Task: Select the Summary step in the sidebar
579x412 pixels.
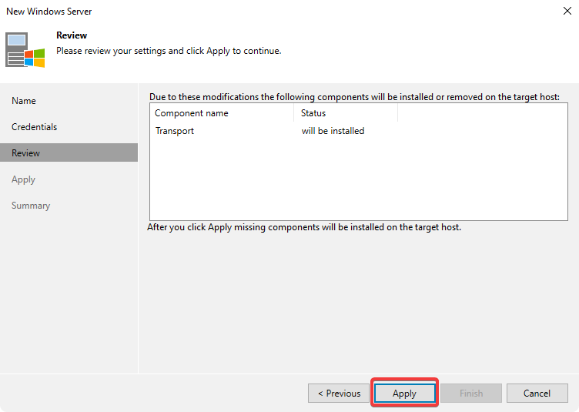Action: tap(31, 206)
